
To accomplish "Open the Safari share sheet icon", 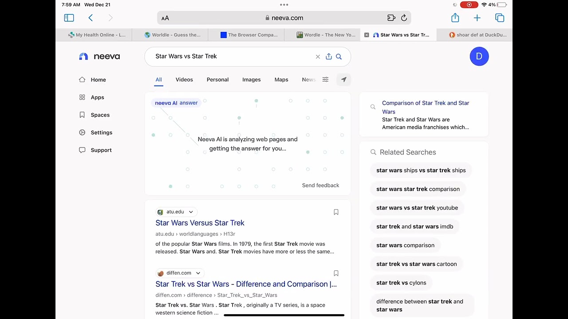I will (x=455, y=18).
